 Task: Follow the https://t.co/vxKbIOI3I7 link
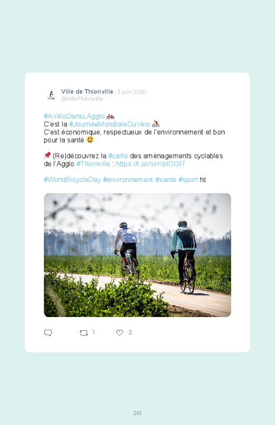click(150, 164)
